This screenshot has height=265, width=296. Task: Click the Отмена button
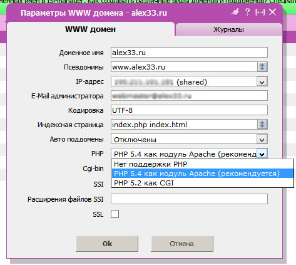tap(182, 244)
